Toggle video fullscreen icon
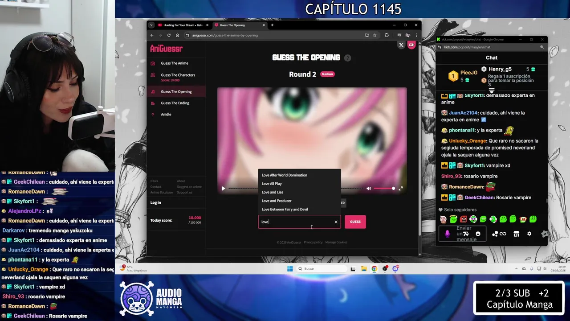 point(400,189)
